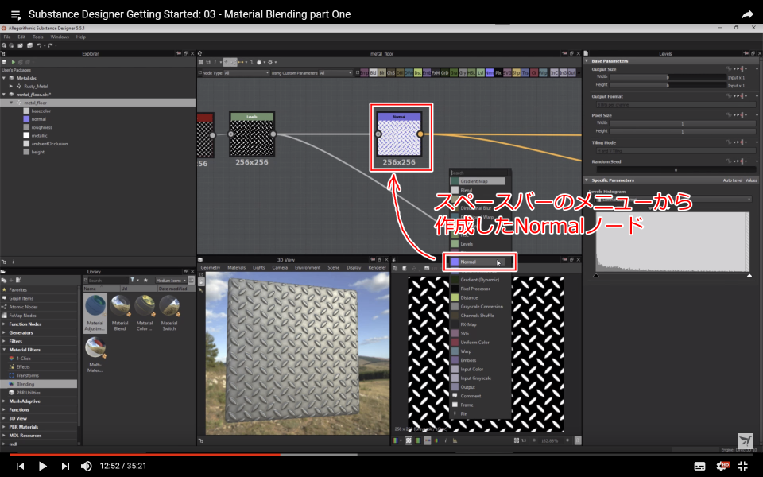The width and height of the screenshot is (763, 477).
Task: Go to the previous video
Action: click(x=20, y=467)
